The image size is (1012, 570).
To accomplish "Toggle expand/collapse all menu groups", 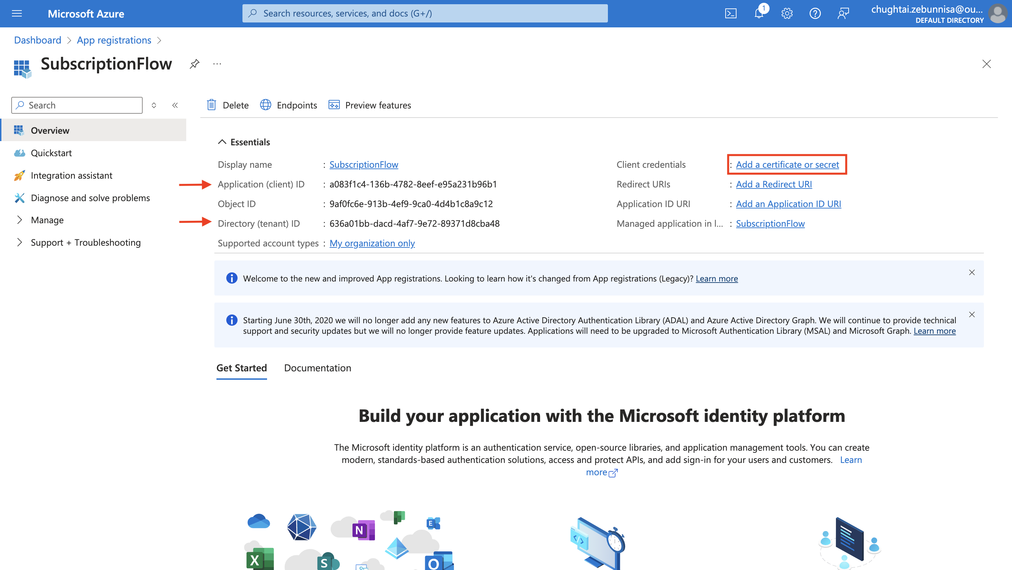I will pyautogui.click(x=154, y=105).
